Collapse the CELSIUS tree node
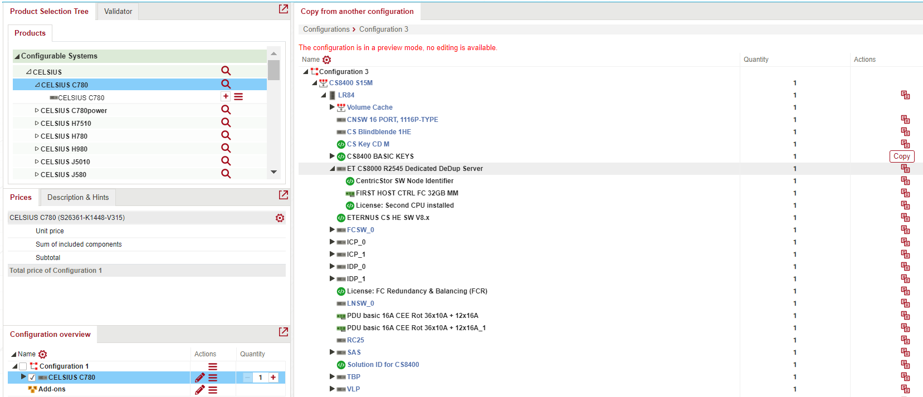The image size is (923, 397). pyautogui.click(x=29, y=72)
